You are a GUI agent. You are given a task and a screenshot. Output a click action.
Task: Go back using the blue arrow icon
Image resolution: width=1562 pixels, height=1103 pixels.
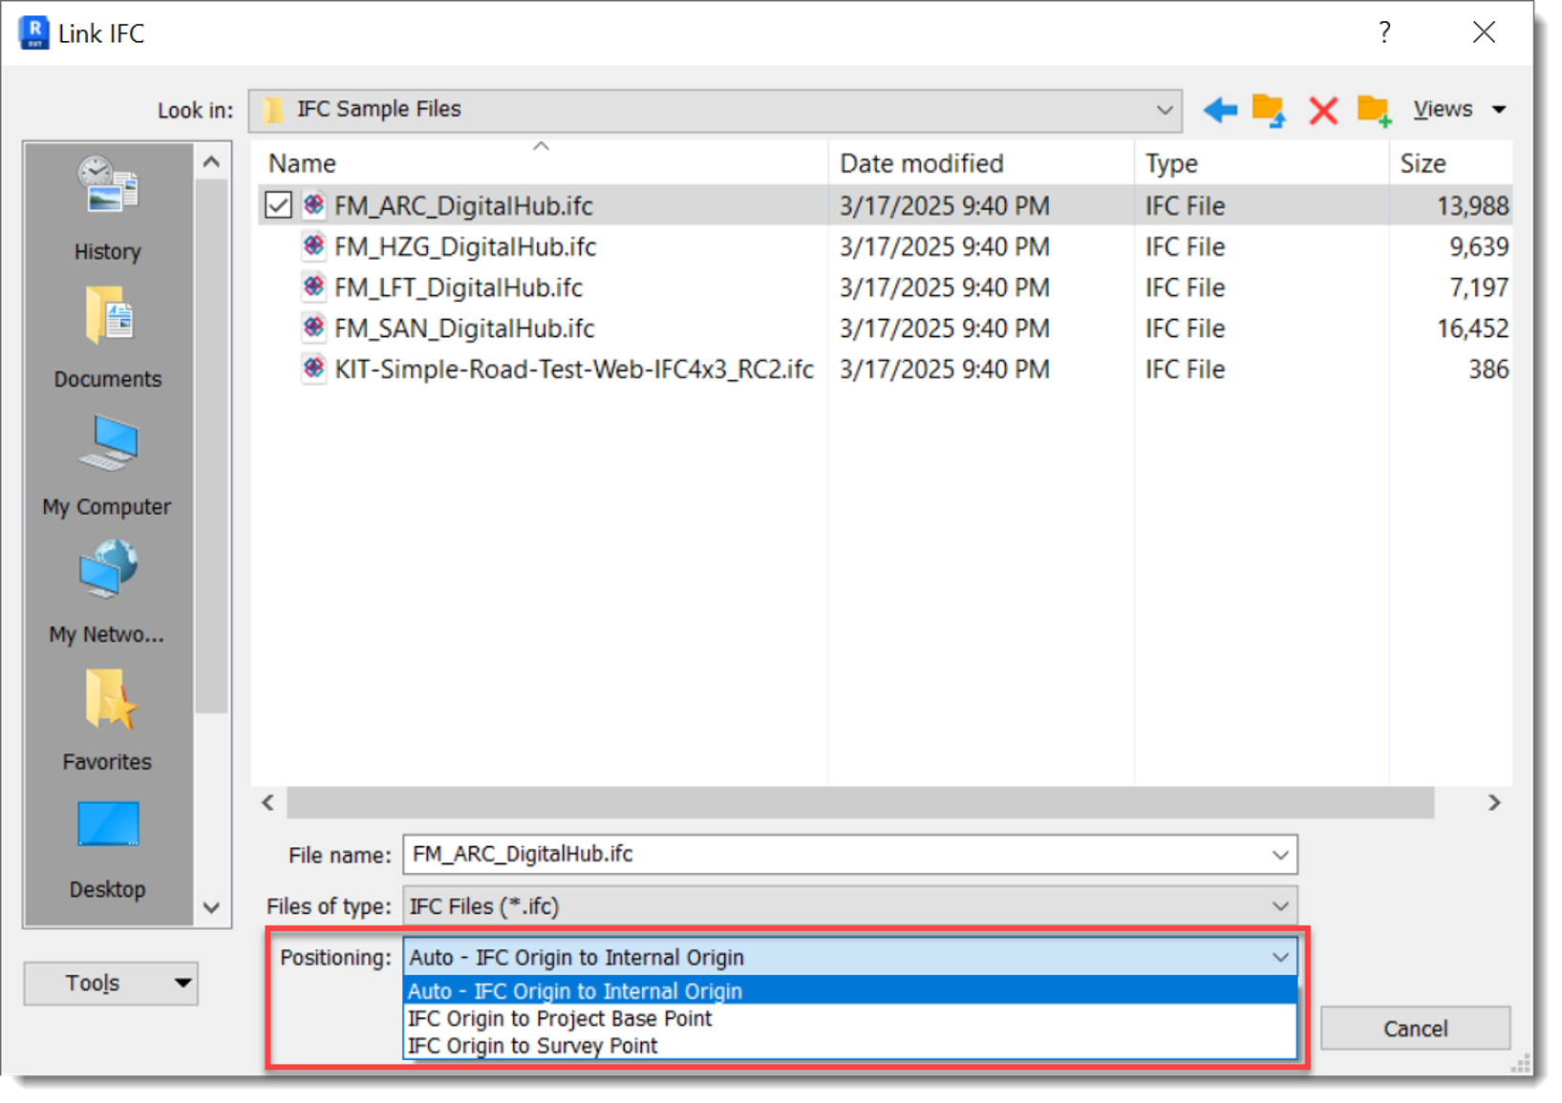coord(1220,110)
